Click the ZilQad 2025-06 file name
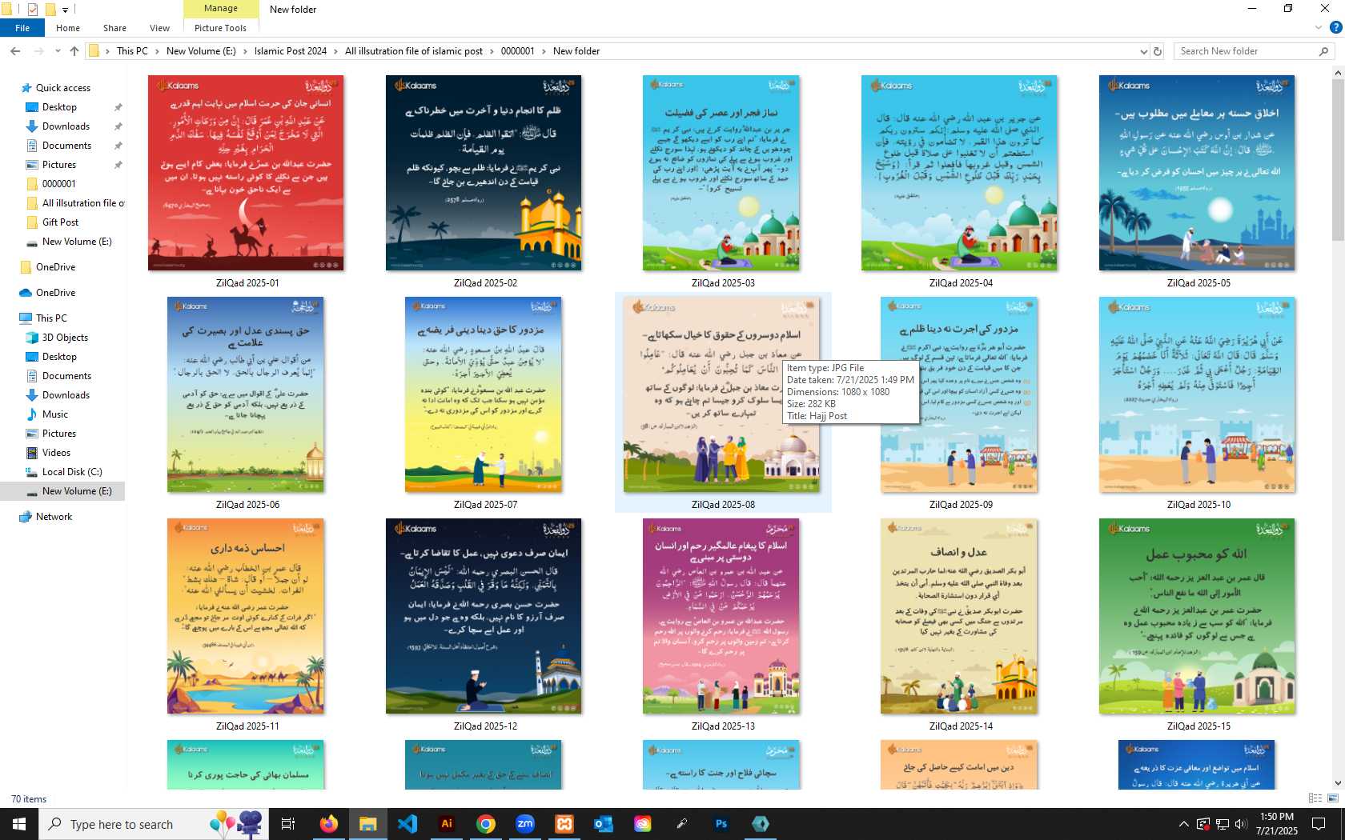The height and width of the screenshot is (840, 1345). pos(247,505)
